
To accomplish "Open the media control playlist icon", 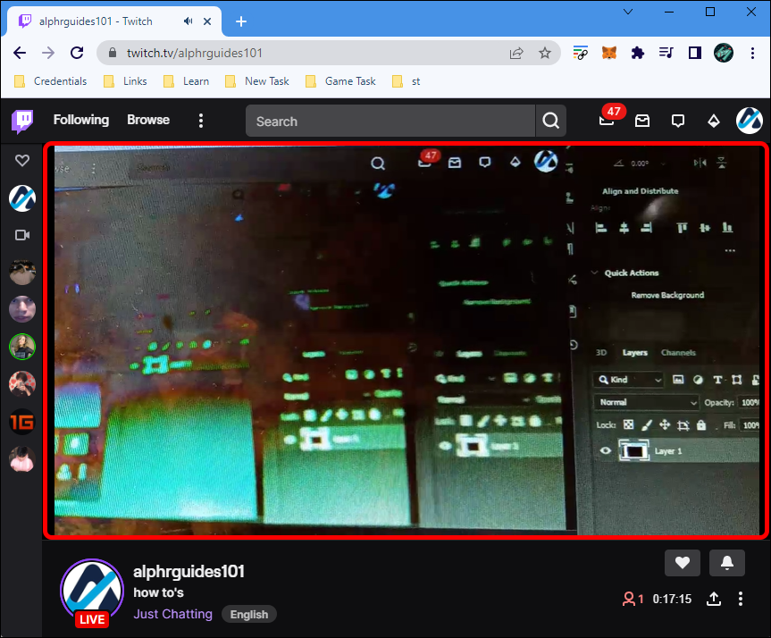I will pyautogui.click(x=666, y=53).
